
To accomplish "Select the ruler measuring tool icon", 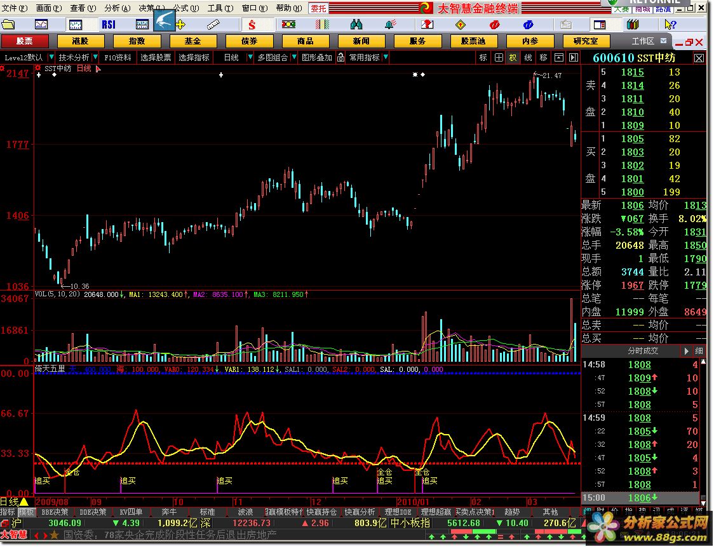I will (x=213, y=24).
